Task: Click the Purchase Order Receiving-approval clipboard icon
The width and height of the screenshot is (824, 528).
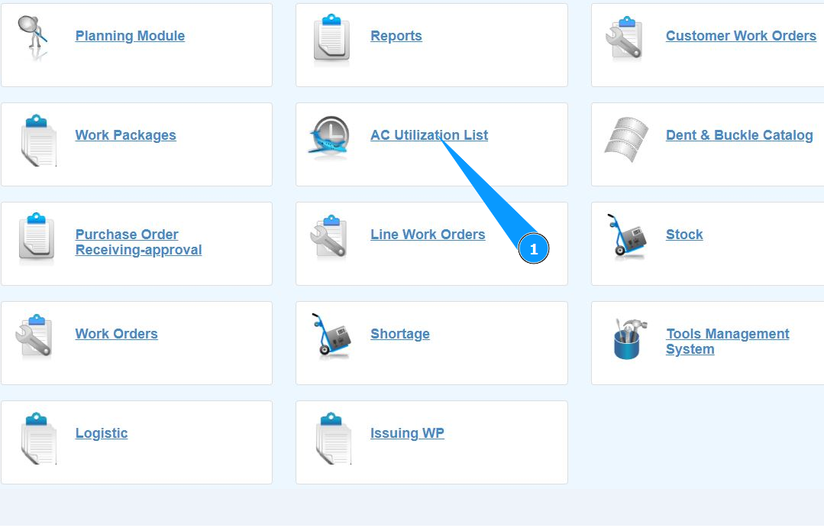Action: click(36, 237)
